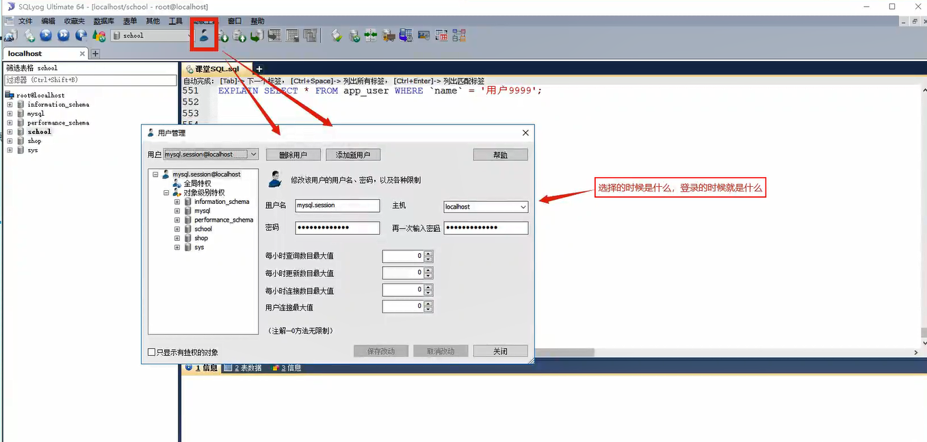Open the 帮助 menu in menu bar

(257, 21)
